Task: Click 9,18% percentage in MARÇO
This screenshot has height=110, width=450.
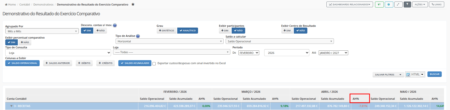Action: point(284,106)
